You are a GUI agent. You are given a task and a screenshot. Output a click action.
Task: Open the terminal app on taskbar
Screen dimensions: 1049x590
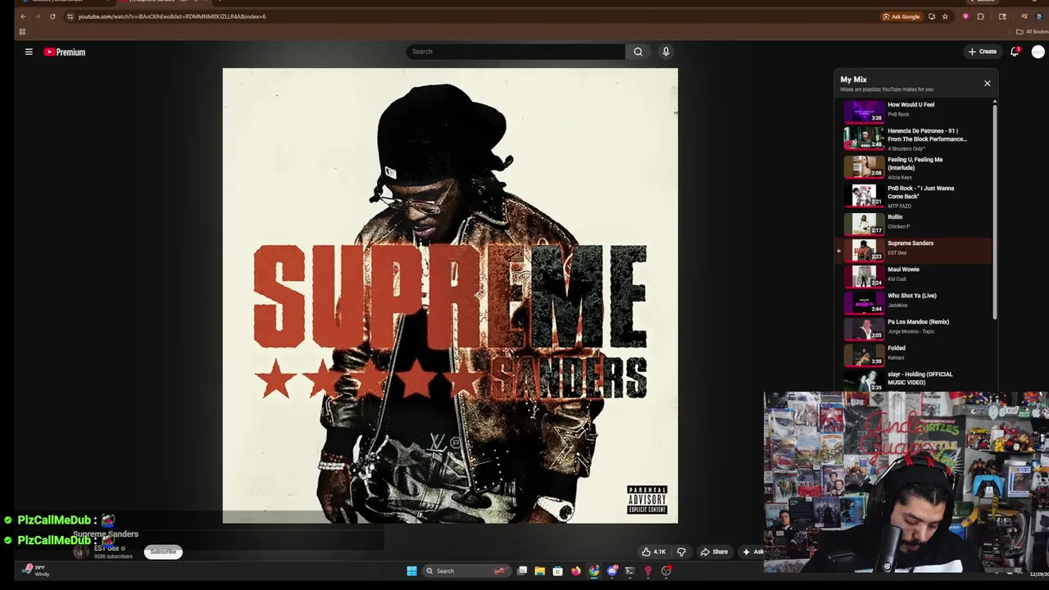point(630,571)
